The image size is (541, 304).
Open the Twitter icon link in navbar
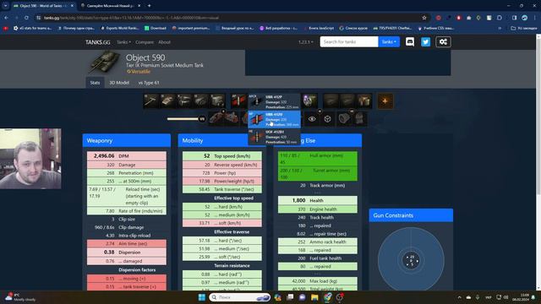(x=425, y=42)
